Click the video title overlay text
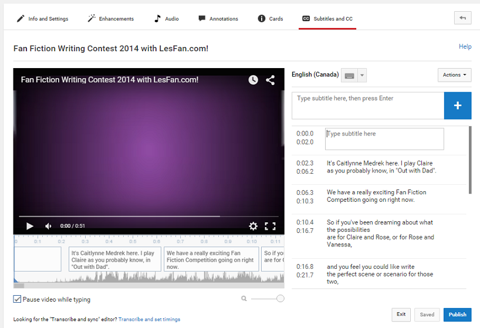This screenshot has height=328, width=480. [x=110, y=80]
